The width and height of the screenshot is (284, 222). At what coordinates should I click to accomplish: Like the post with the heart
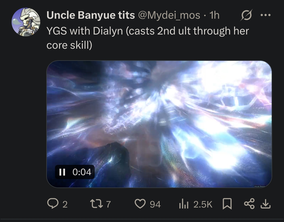click(140, 204)
